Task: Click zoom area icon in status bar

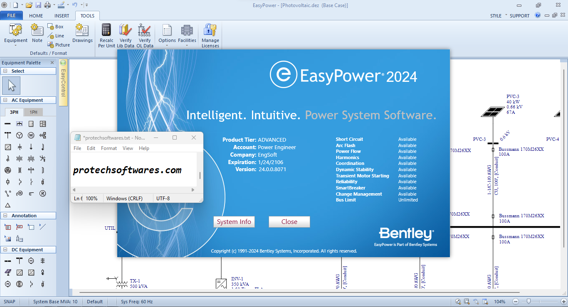Action: coord(467,302)
